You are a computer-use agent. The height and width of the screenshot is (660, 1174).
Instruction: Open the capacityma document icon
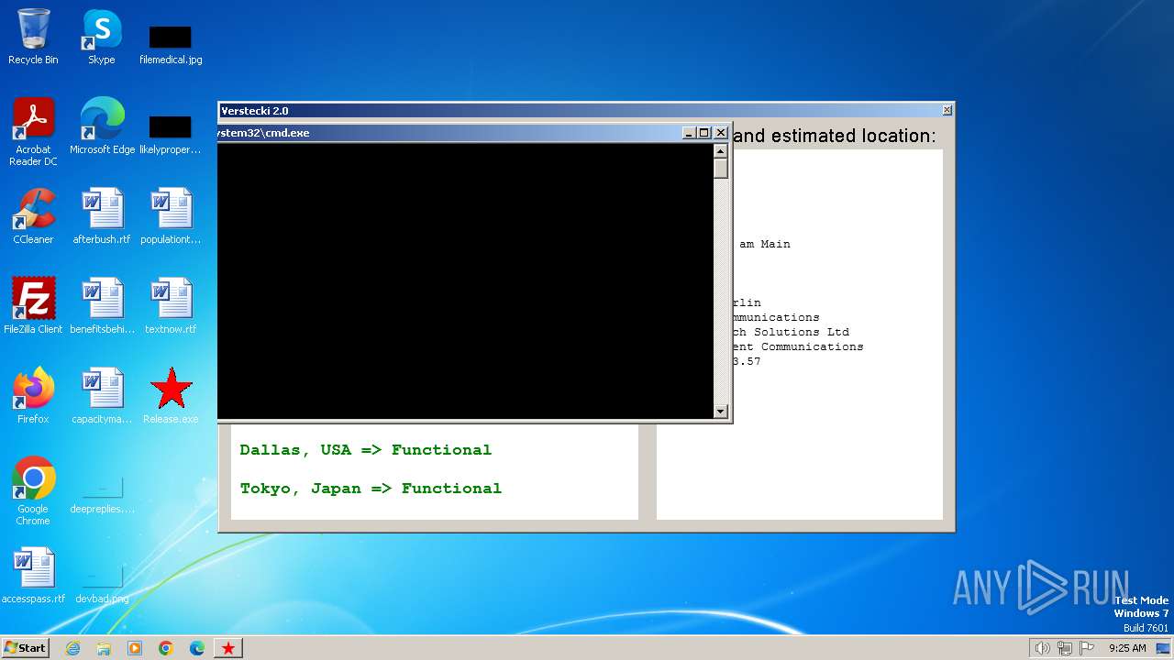[x=102, y=396]
